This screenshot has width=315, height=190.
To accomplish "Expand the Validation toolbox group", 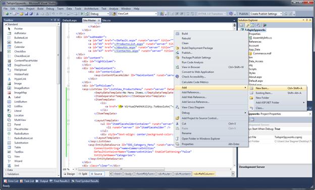I will pyautogui.click(x=6, y=174).
